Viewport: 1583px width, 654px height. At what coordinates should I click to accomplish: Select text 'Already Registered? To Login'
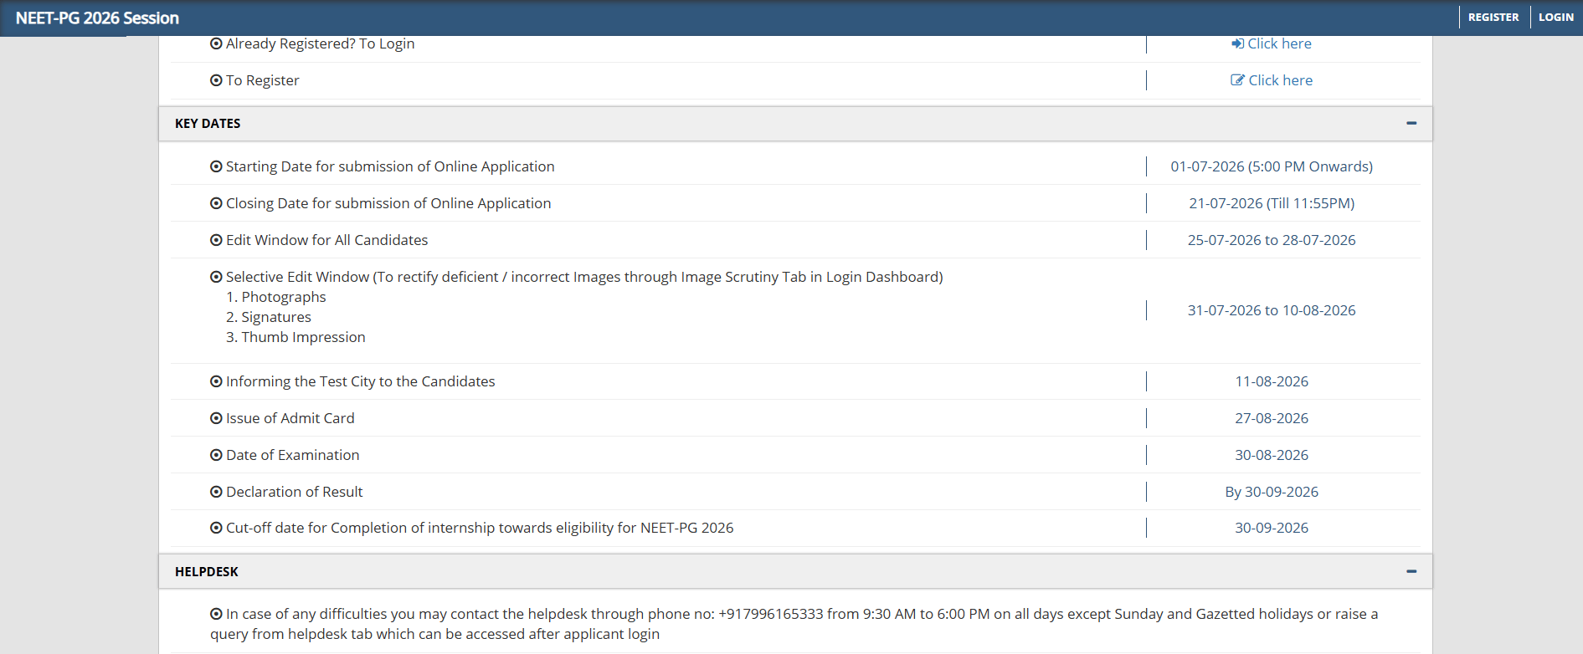point(320,43)
